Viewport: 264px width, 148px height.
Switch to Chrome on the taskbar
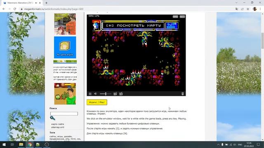tap(30, 144)
